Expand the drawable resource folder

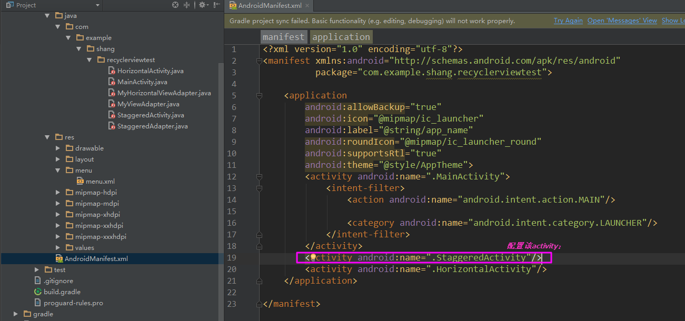[58, 148]
